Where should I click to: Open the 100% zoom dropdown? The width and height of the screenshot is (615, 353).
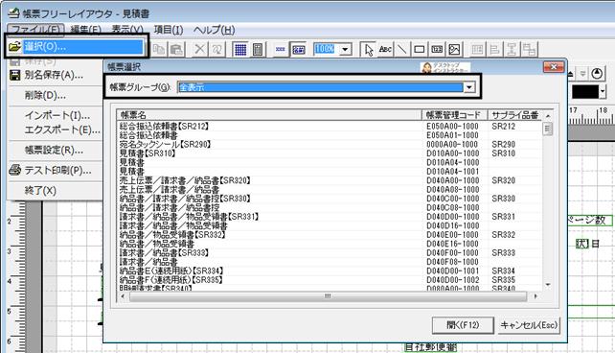point(345,50)
